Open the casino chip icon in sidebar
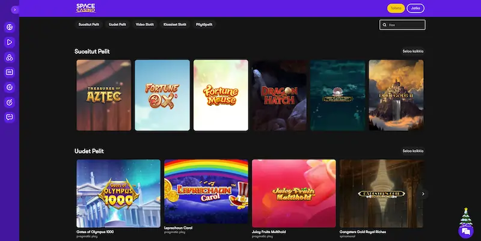481x241 pixels. click(x=10, y=27)
